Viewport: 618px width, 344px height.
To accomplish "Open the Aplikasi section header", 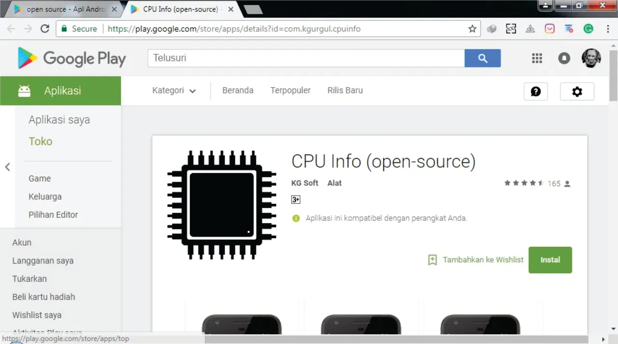I will click(x=60, y=90).
